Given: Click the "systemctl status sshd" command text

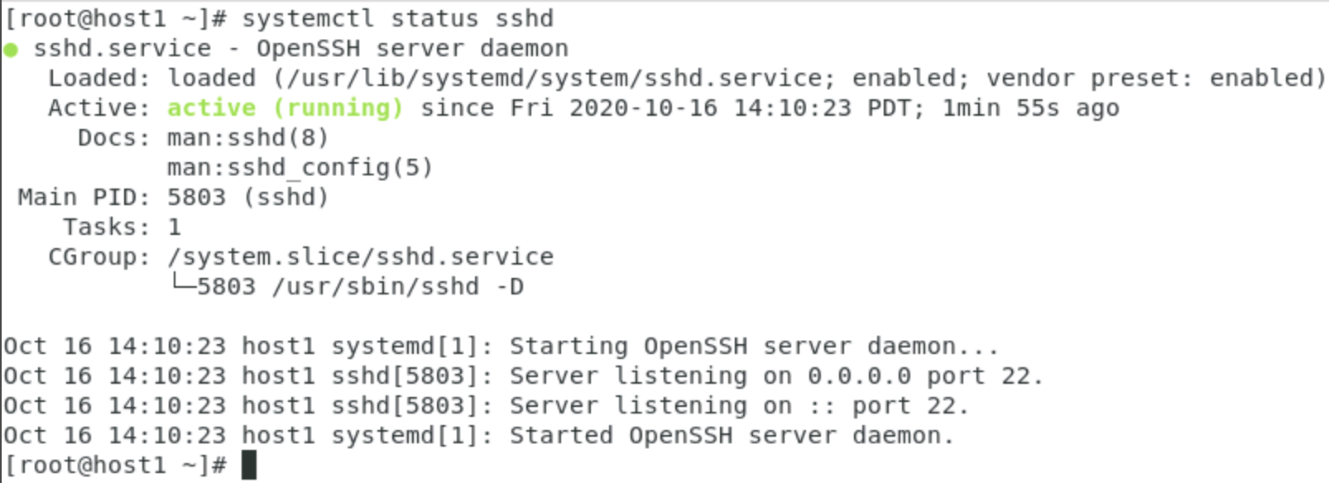Looking at the screenshot, I should (x=397, y=18).
